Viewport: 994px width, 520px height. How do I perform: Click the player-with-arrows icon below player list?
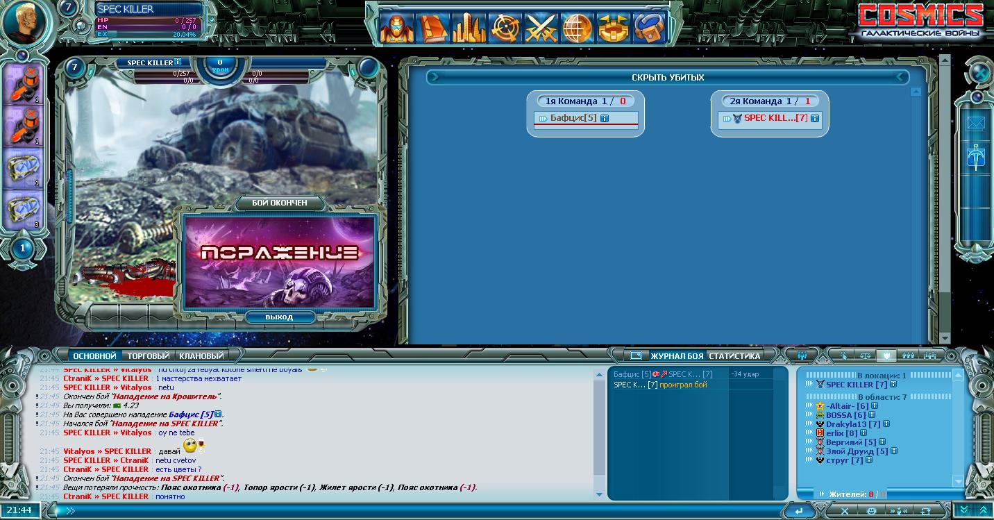coord(898,511)
